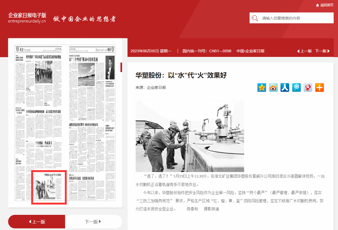Click the red mascot share icon
The image size is (338, 230).
click(308, 88)
